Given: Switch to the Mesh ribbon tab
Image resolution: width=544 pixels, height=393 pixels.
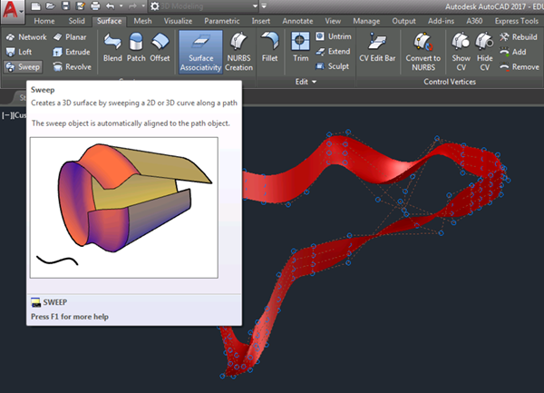Looking at the screenshot, I should (x=142, y=20).
